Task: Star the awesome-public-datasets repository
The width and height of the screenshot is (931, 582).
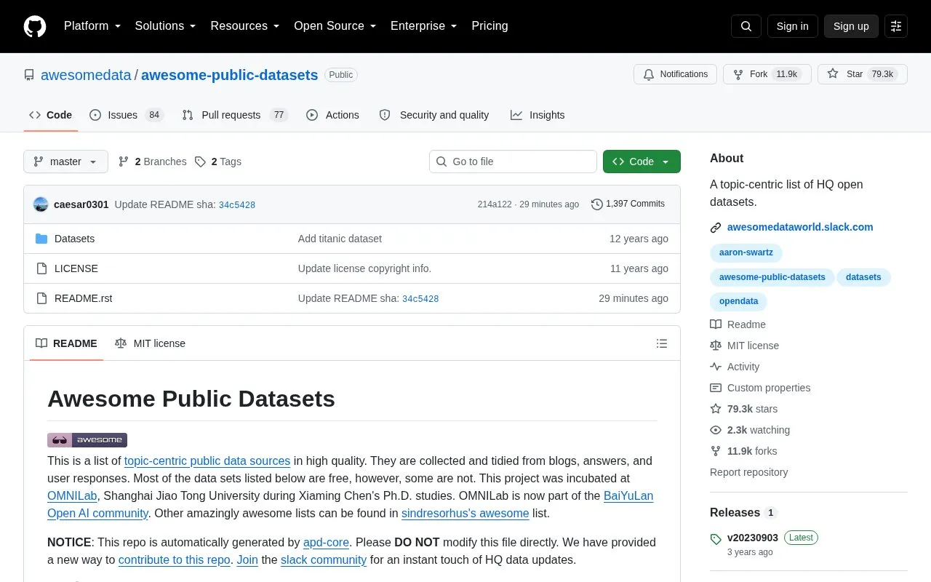Action: pos(863,74)
